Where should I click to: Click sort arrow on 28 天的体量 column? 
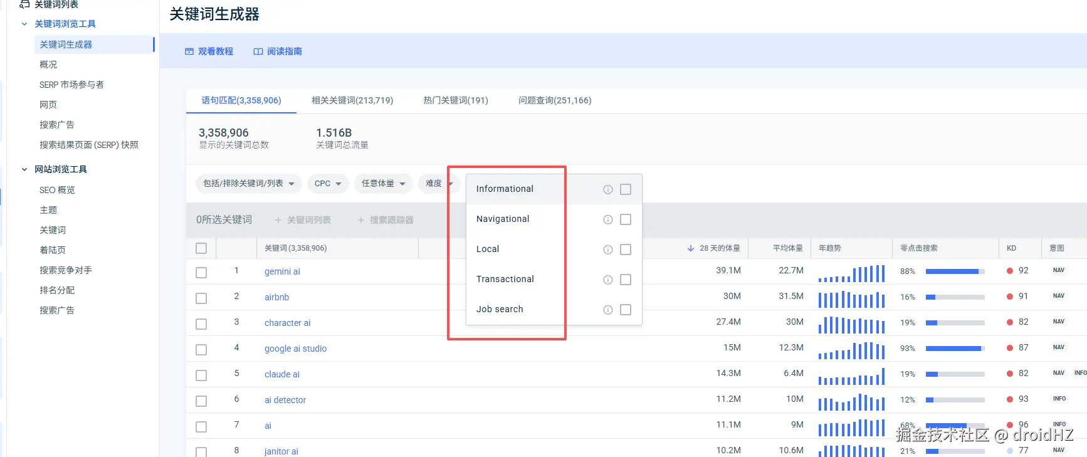[691, 248]
